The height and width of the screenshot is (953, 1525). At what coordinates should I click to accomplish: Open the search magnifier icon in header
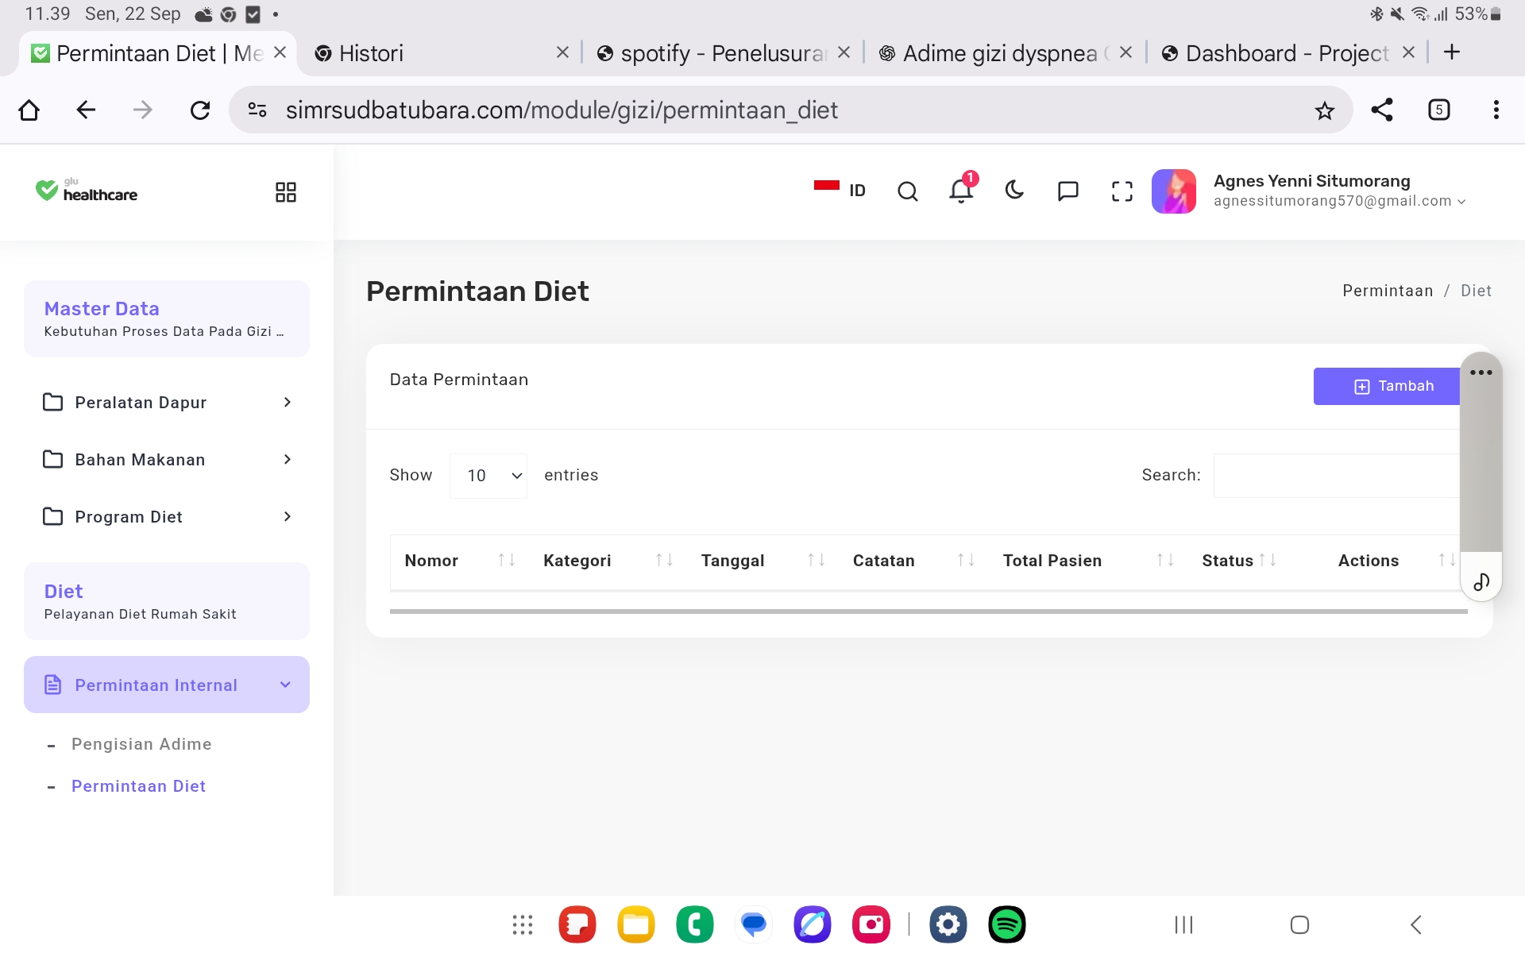pyautogui.click(x=907, y=191)
